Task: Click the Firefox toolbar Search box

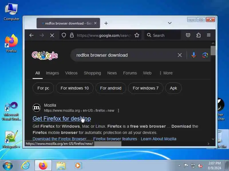Action: tap(162, 35)
